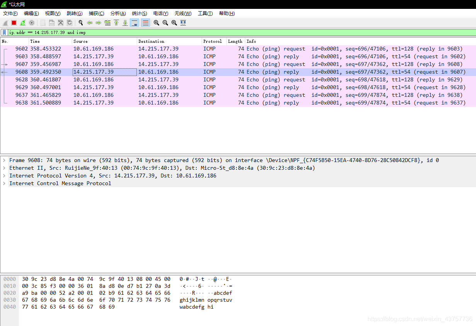Restart the current capture

click(23, 23)
